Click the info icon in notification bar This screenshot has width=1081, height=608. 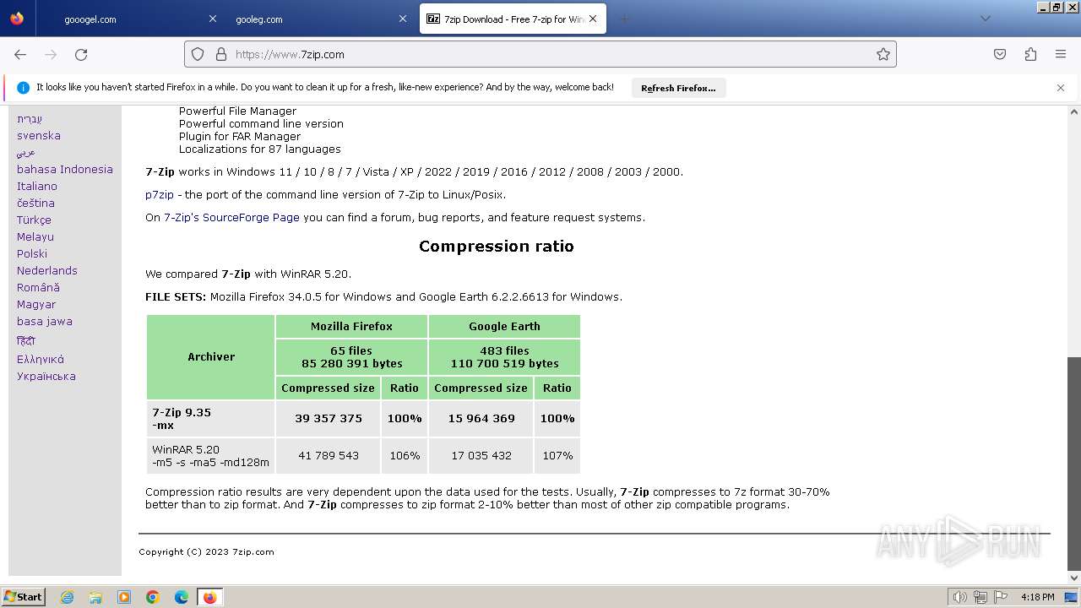[x=23, y=88]
